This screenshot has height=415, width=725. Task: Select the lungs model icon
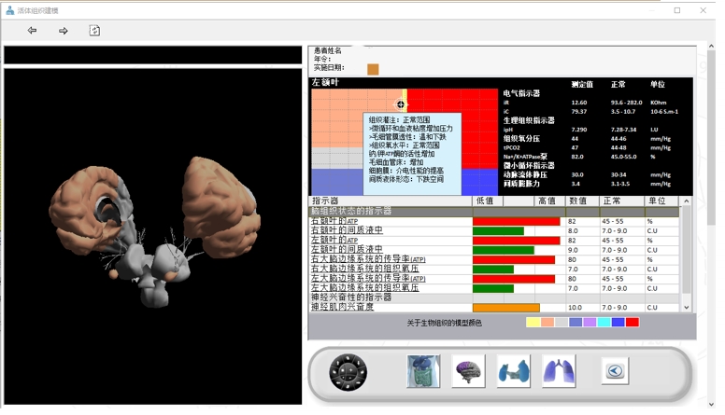point(559,371)
